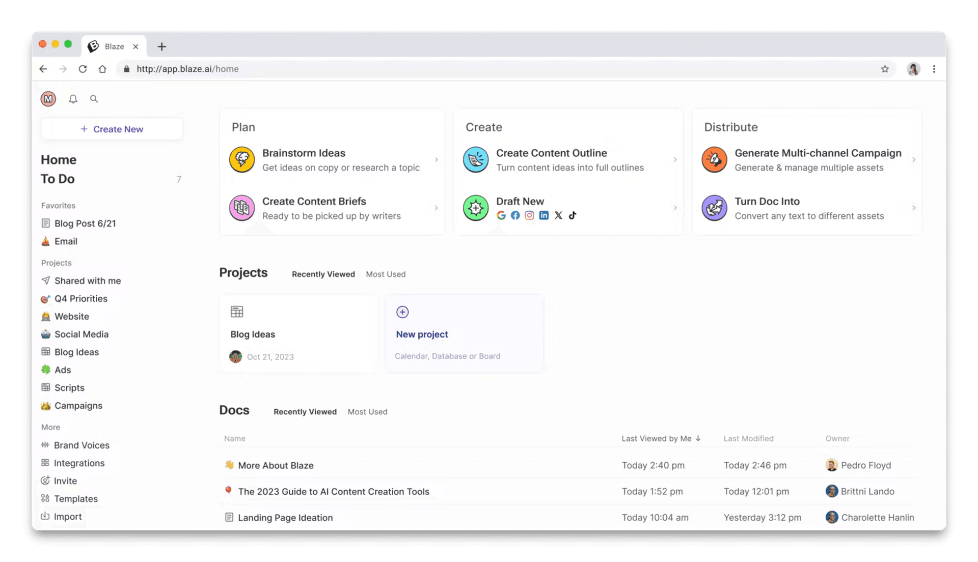978x562 pixels.
Task: Open a new browser tab
Action: pos(161,46)
